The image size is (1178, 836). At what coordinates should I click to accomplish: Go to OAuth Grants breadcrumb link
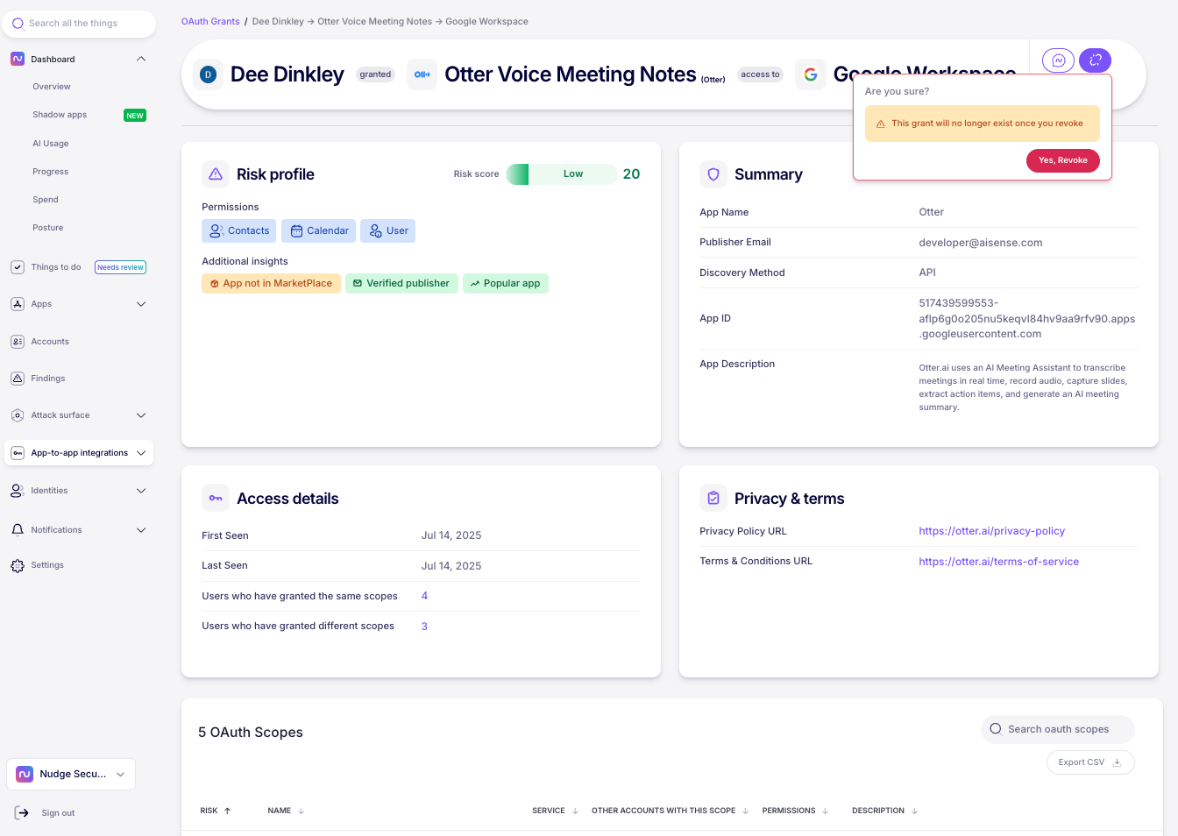pos(210,21)
